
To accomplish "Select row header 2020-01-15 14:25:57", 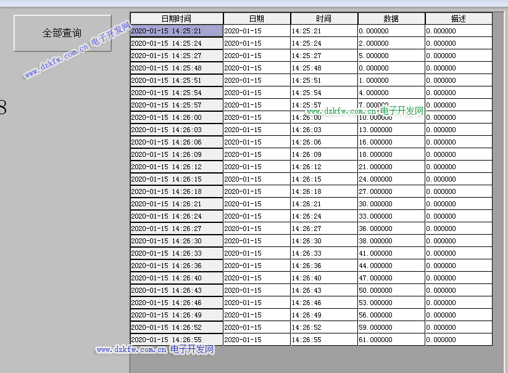I will [177, 105].
